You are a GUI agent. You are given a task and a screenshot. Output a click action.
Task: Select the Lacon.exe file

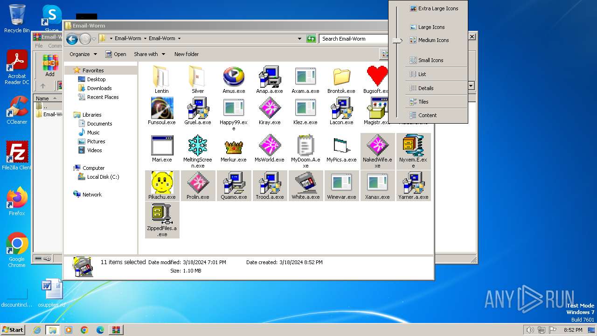tap(341, 111)
